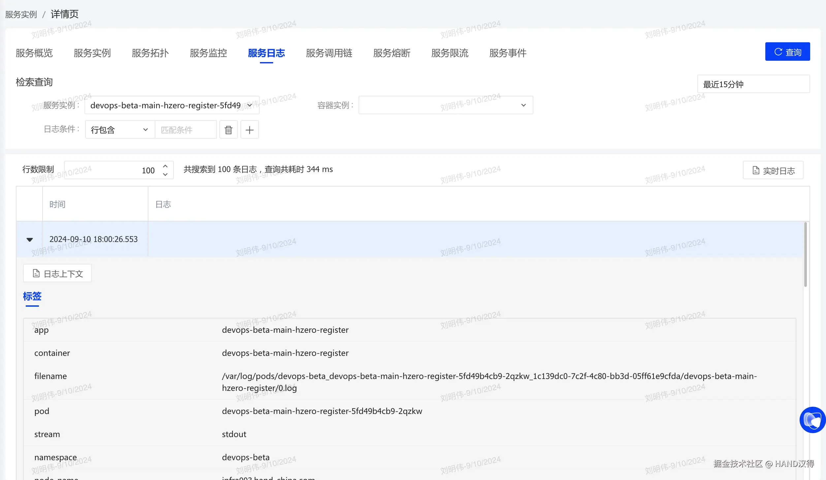The height and width of the screenshot is (480, 826).
Task: Switch to the 服务概览 tab
Action: tap(34, 53)
